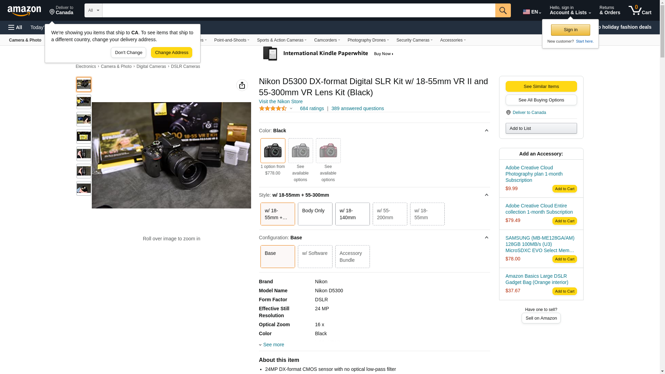Open the All hamburger menu

point(15,27)
